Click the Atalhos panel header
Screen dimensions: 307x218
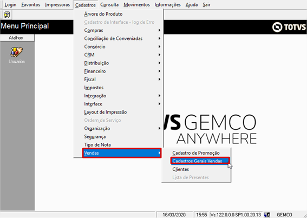pyautogui.click(x=17, y=38)
